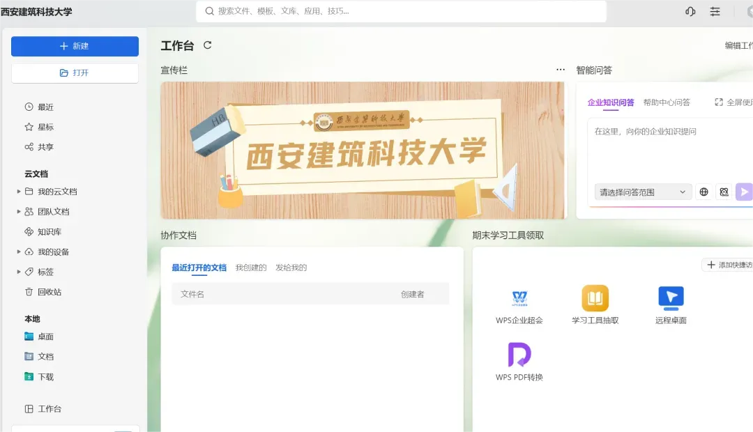Launch the 远程桌面 app icon

pyautogui.click(x=671, y=298)
